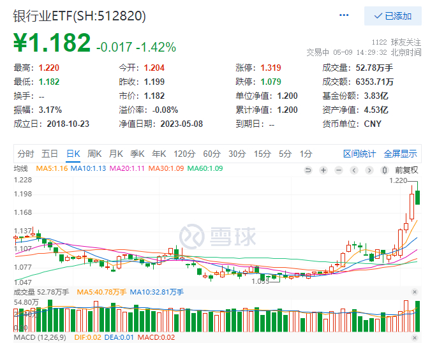Select the 日K tab
This screenshot has width=430, height=343.
point(73,154)
